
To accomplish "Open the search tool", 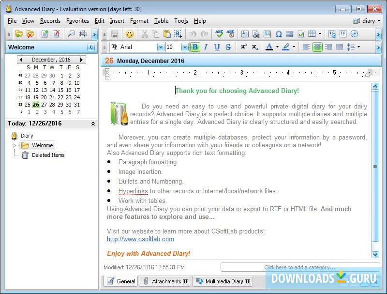I will tap(71, 33).
